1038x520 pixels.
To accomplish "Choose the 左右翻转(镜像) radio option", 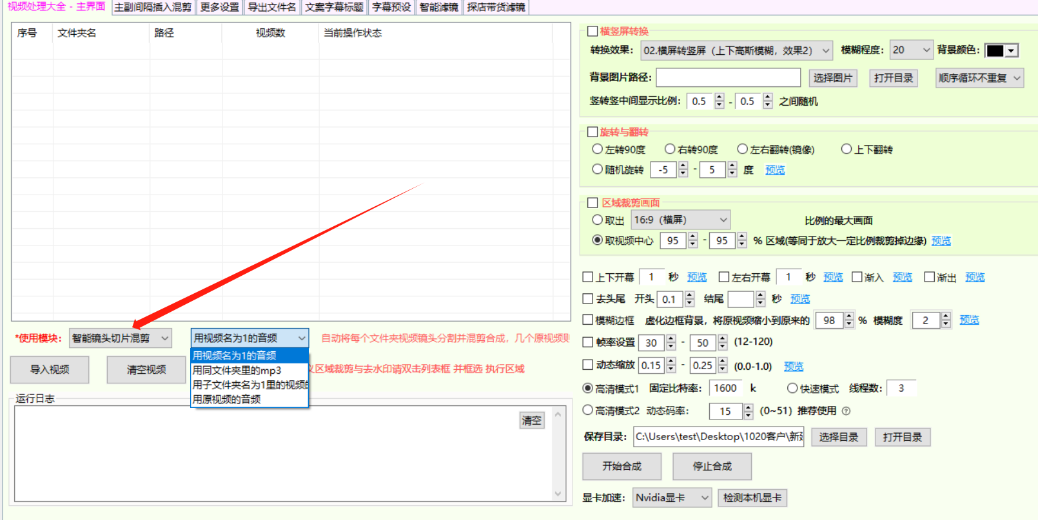I will pyautogui.click(x=743, y=149).
